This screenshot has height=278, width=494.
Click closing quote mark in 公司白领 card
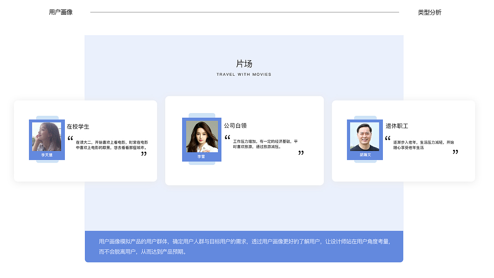[301, 153]
